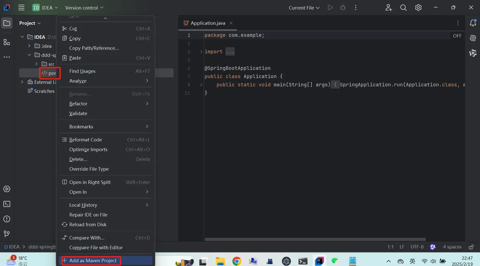Open the Version control dropdown
The image size is (480, 266).
[84, 8]
